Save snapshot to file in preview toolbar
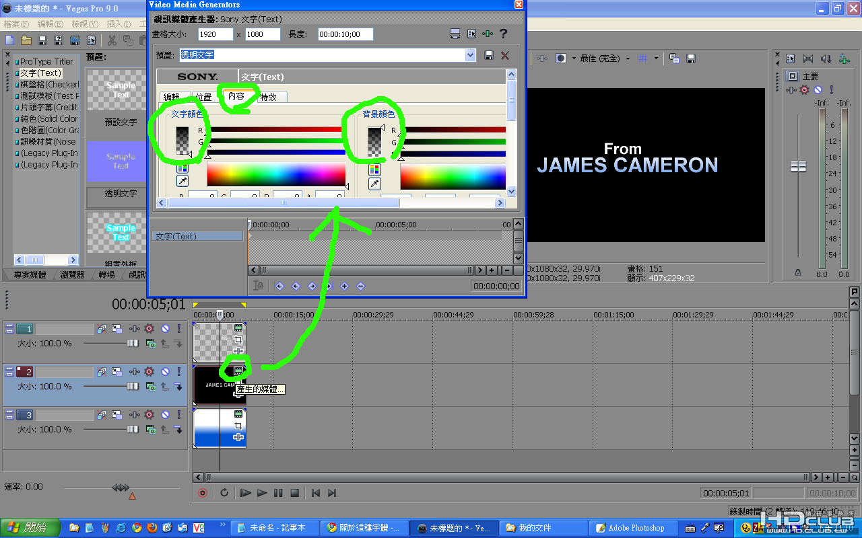 [690, 59]
